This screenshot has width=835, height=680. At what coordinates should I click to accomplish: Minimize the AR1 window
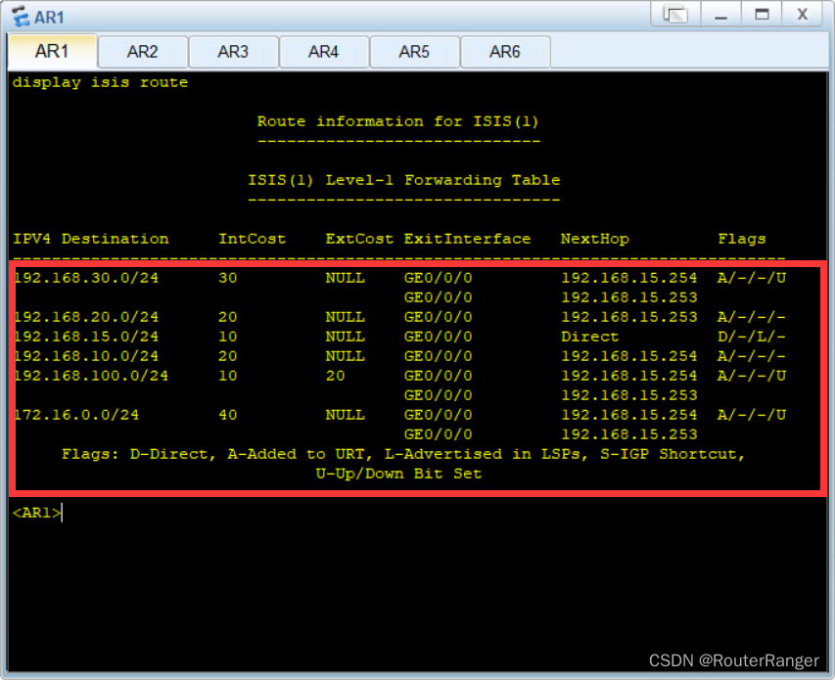click(720, 14)
